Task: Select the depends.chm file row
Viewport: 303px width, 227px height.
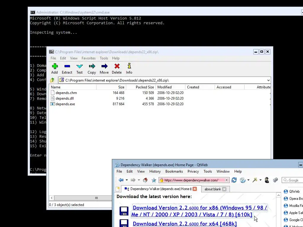Action: click(159, 93)
